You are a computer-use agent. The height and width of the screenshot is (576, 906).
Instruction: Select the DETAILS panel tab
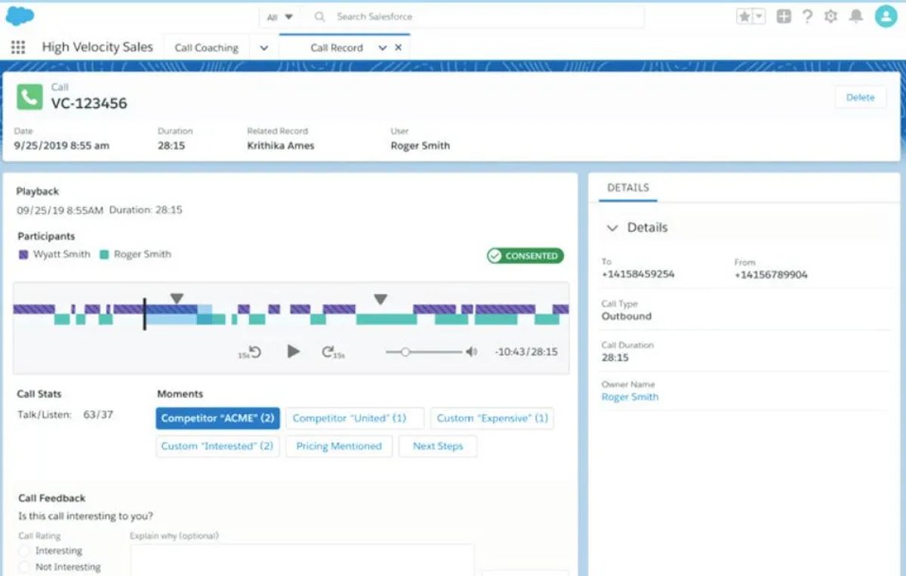coord(628,188)
